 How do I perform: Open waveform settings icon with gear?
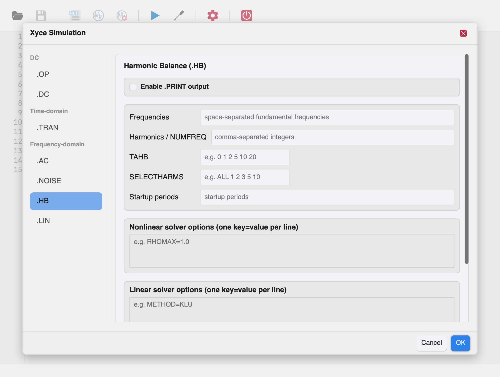[122, 16]
